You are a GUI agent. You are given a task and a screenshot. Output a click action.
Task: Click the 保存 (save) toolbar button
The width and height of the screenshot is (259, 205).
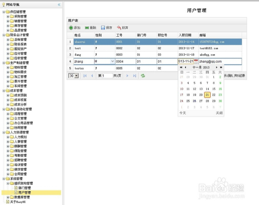coord(106,27)
